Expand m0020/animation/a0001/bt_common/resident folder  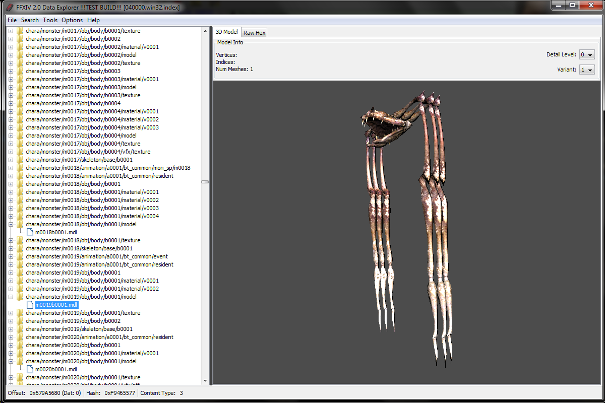click(x=11, y=337)
